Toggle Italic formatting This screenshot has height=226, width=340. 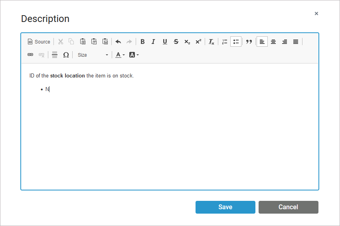153,42
